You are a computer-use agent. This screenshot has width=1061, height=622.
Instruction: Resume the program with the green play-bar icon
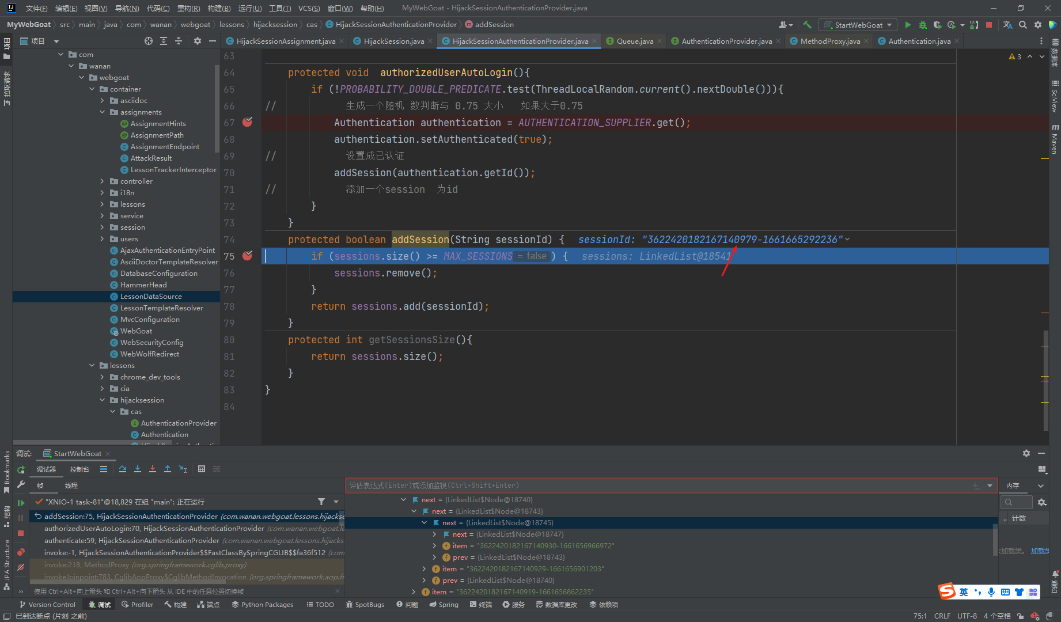21,503
